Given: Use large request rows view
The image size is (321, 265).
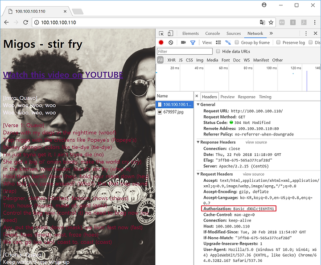Looking at the screenshot, I should (218, 42).
